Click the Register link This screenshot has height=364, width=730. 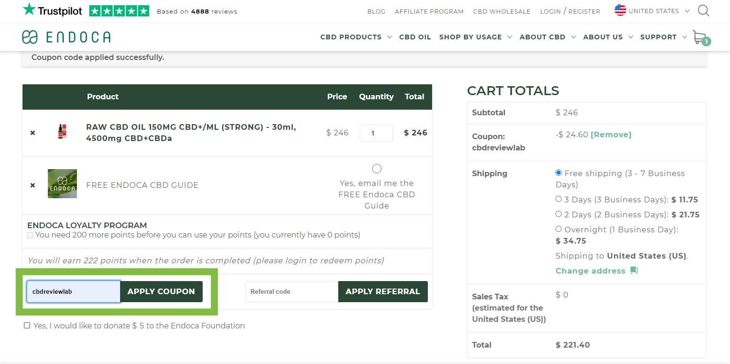(x=584, y=11)
